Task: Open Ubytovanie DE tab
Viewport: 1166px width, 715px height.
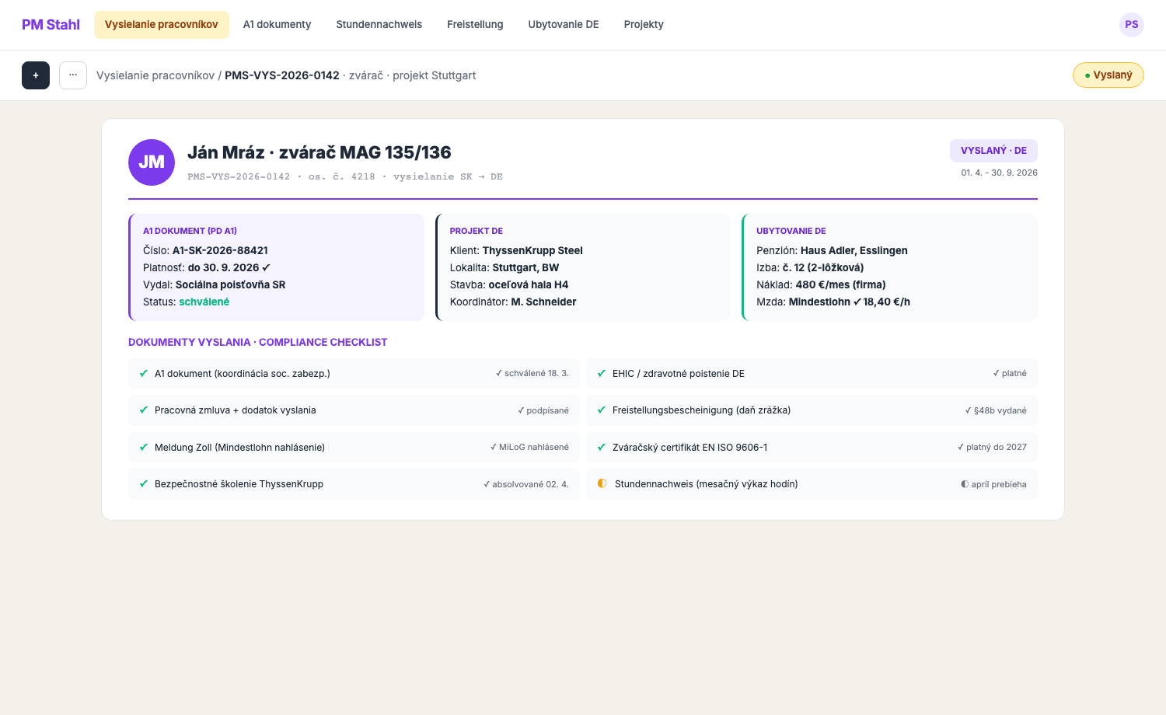Action: pyautogui.click(x=564, y=25)
